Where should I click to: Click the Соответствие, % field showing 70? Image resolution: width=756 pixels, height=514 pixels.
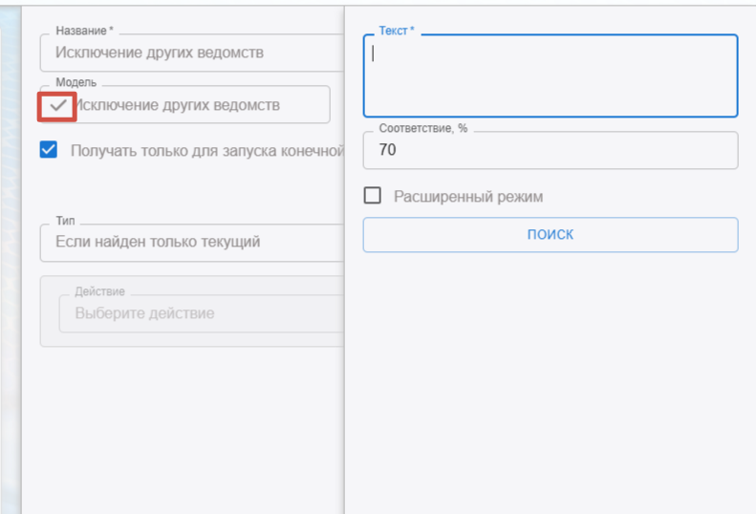(551, 150)
